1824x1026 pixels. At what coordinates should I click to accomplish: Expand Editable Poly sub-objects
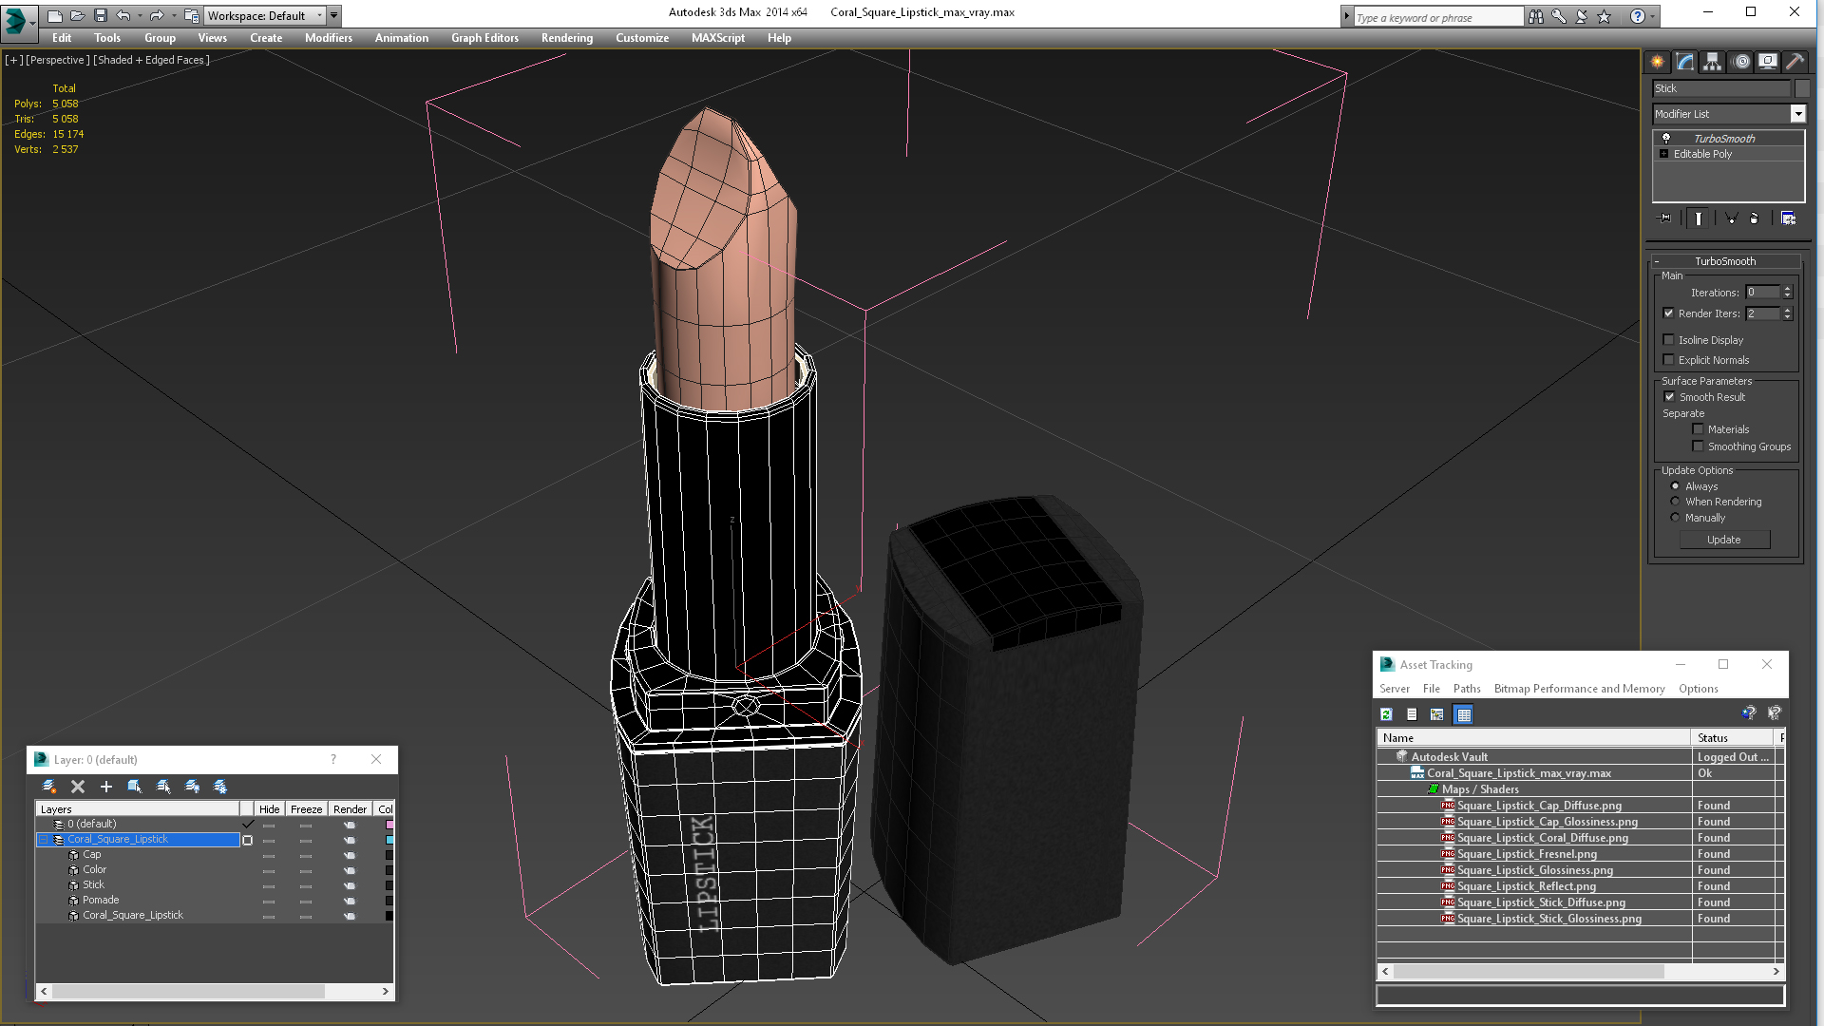point(1663,154)
